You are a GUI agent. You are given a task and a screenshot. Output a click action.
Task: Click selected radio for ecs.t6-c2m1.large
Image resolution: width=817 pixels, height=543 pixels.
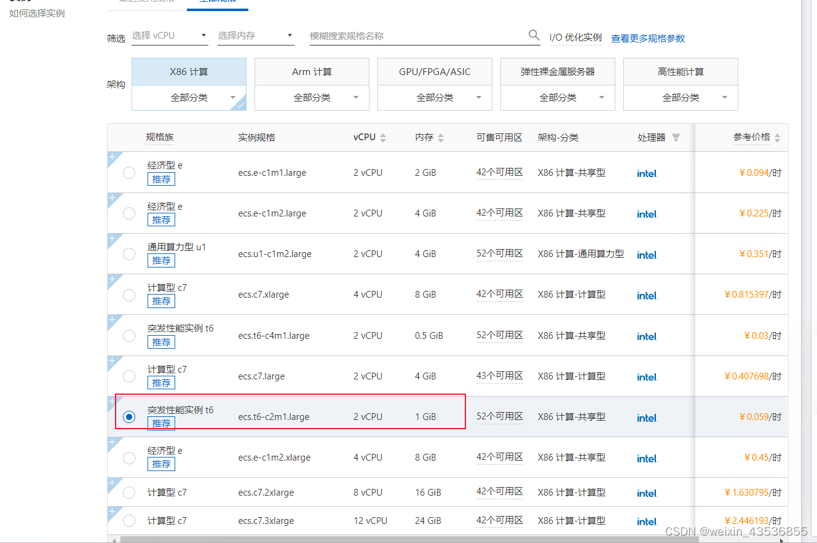[129, 417]
